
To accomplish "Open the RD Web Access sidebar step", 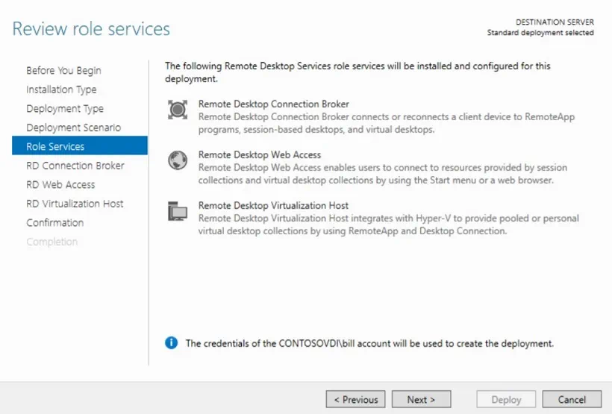I will tap(60, 184).
